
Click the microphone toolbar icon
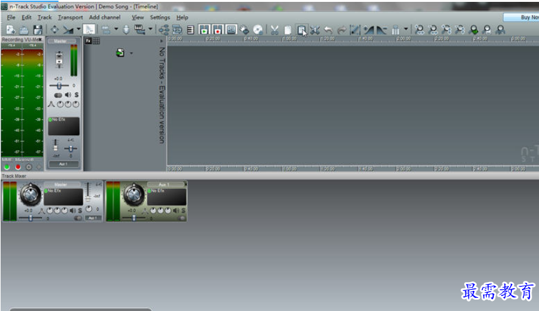coord(126,30)
